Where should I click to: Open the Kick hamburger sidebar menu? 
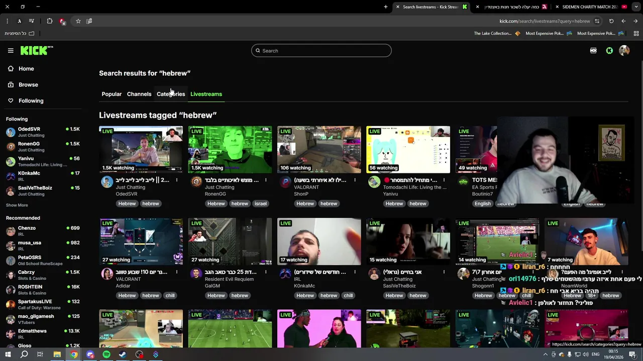11,50
